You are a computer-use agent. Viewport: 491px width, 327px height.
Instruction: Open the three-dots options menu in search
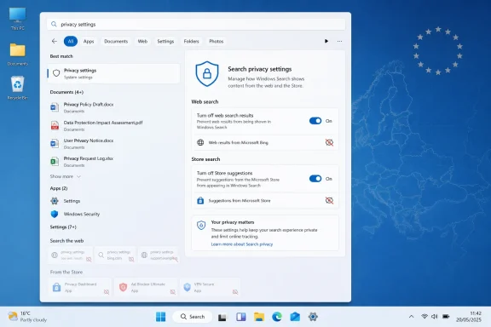[x=339, y=41]
